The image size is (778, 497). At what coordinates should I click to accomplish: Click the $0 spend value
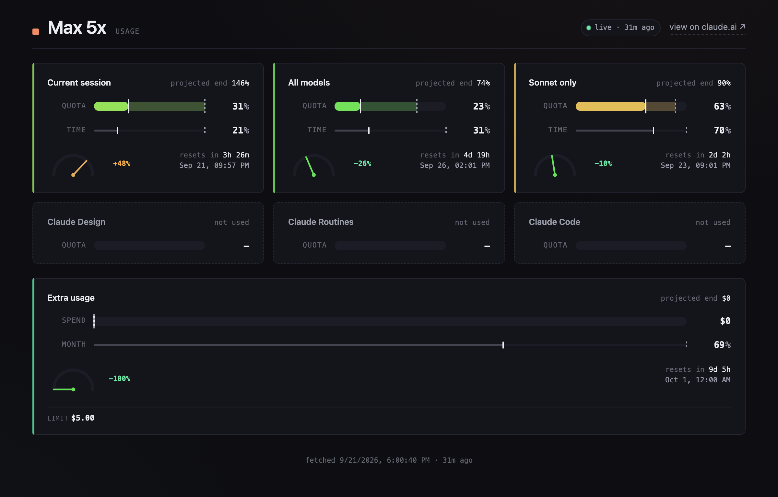(x=725, y=321)
